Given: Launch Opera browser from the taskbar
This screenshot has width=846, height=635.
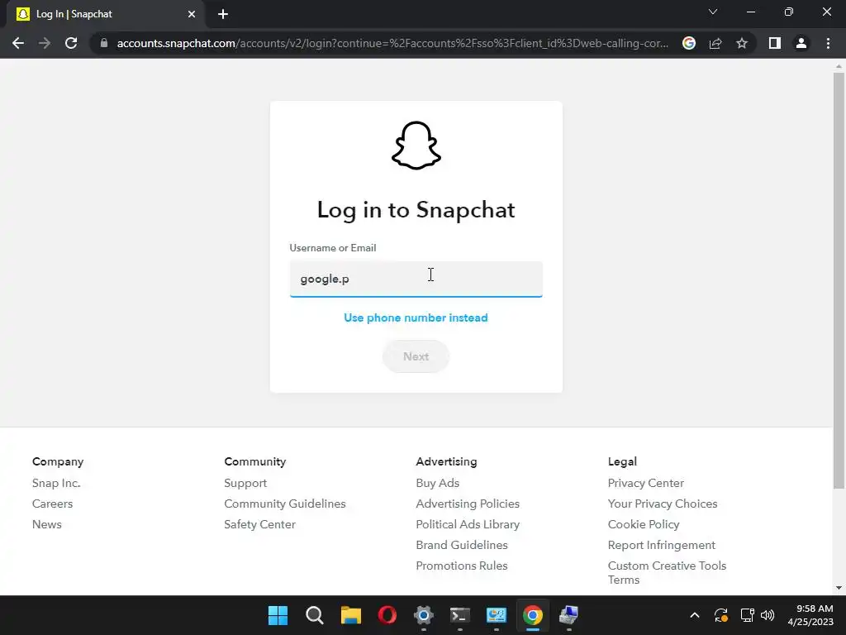Looking at the screenshot, I should point(387,615).
